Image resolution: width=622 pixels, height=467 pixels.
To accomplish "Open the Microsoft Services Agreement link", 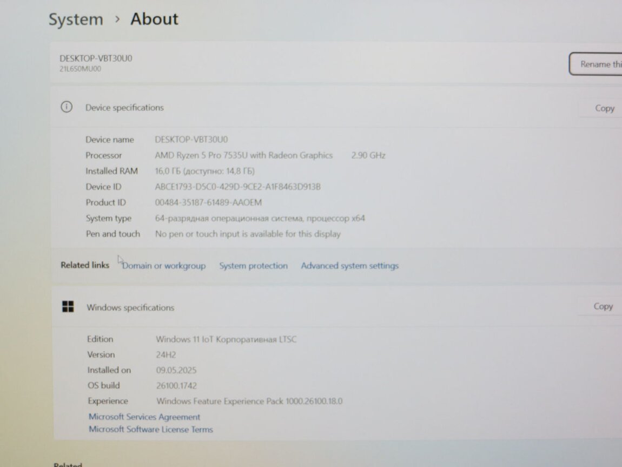I will (144, 417).
